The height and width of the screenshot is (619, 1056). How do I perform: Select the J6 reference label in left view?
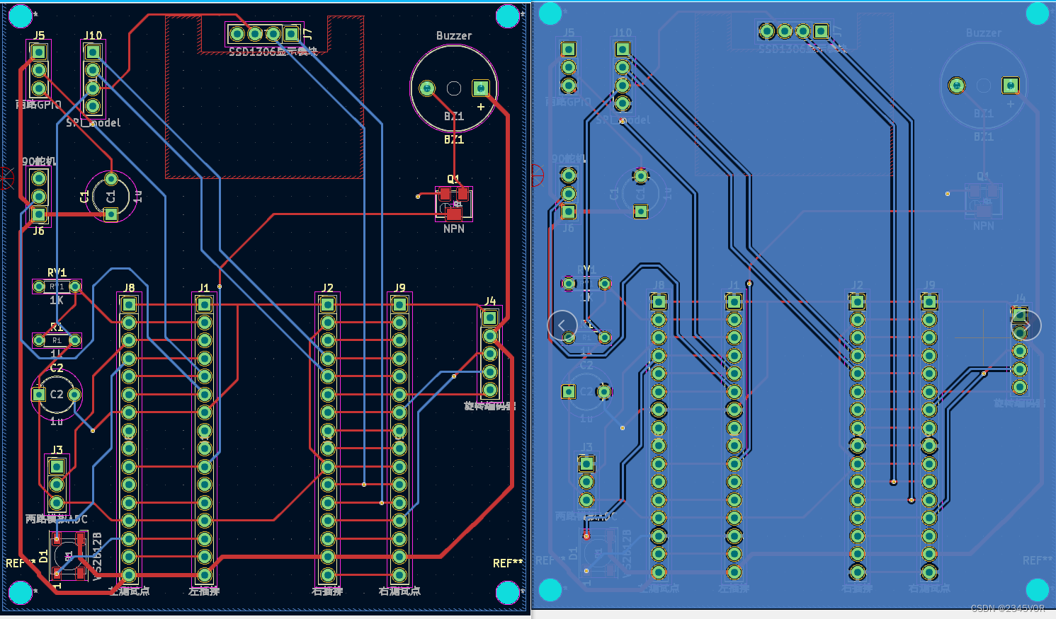39,231
